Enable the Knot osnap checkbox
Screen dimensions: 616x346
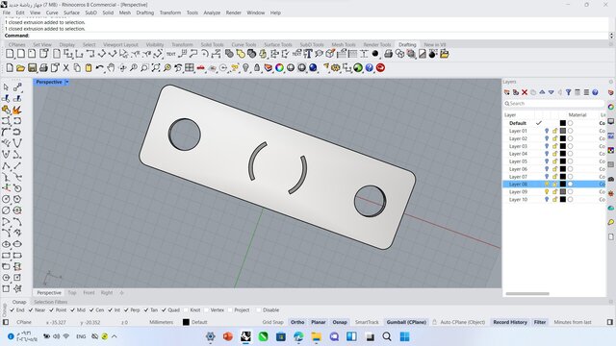coord(186,309)
